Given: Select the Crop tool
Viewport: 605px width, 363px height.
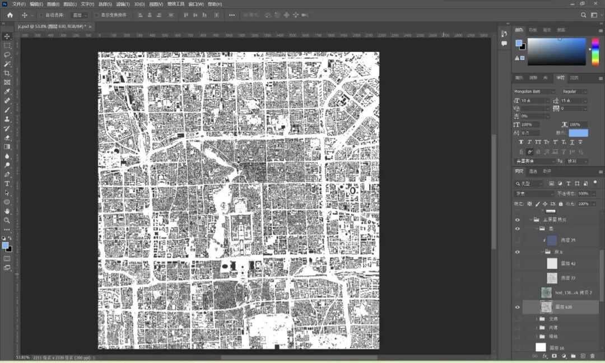Looking at the screenshot, I should [7, 73].
